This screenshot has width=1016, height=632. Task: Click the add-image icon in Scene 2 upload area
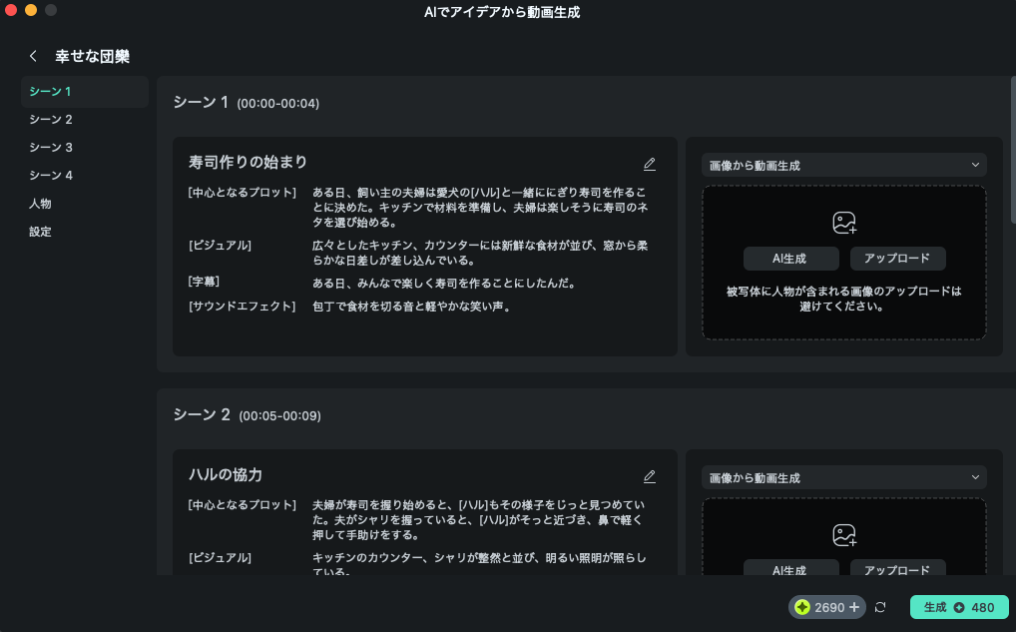point(844,535)
